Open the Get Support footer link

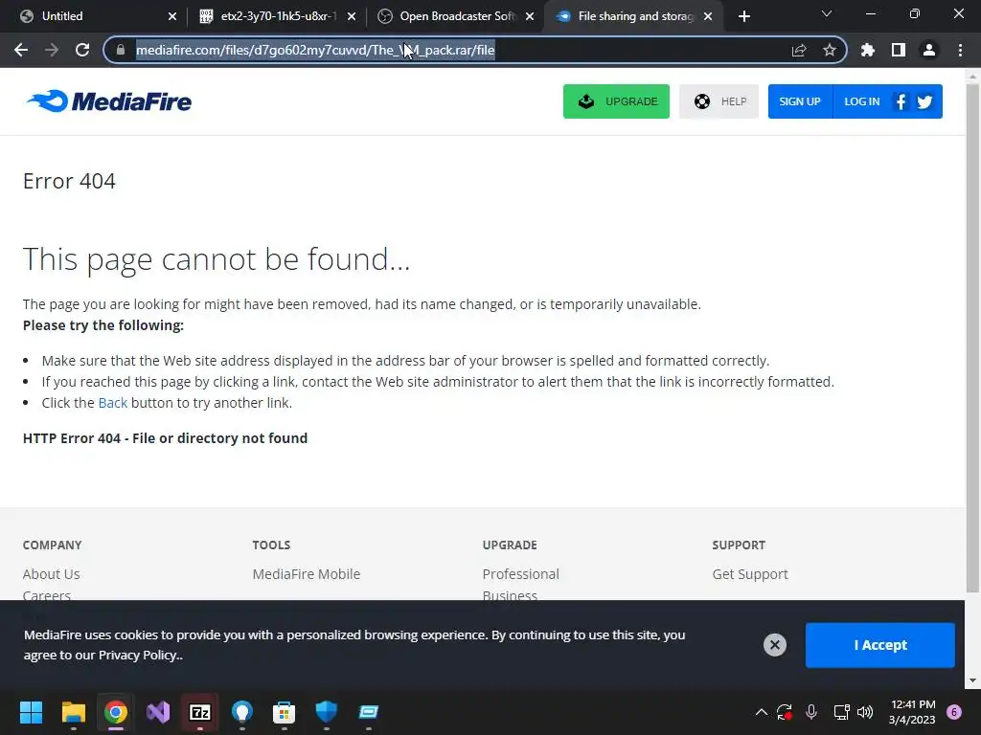(x=750, y=574)
